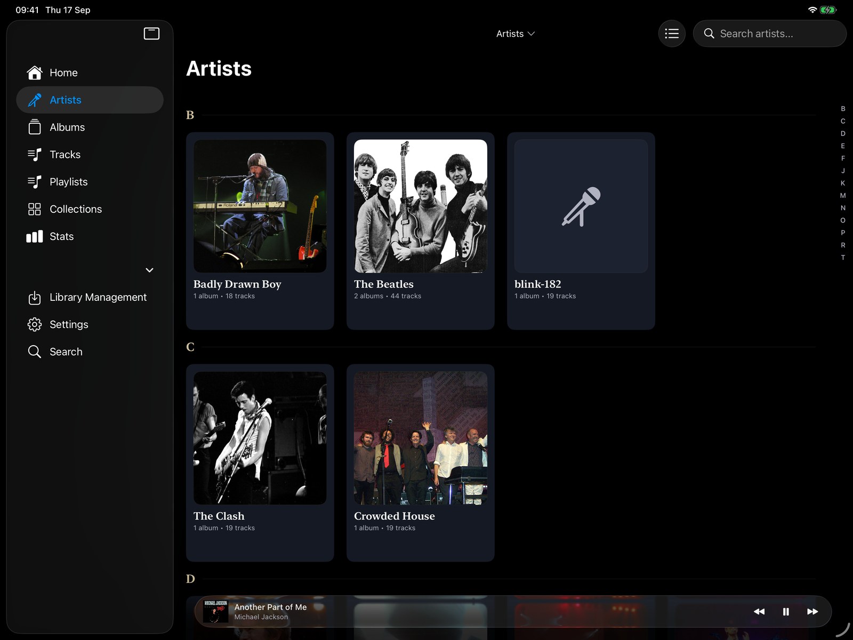Click the Badly Drawn Boy name
853x640 pixels.
coord(237,284)
